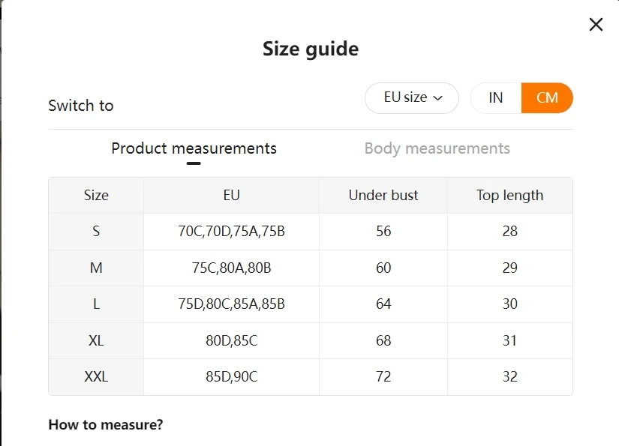
Task: Click the Size guide title
Action: (x=310, y=49)
